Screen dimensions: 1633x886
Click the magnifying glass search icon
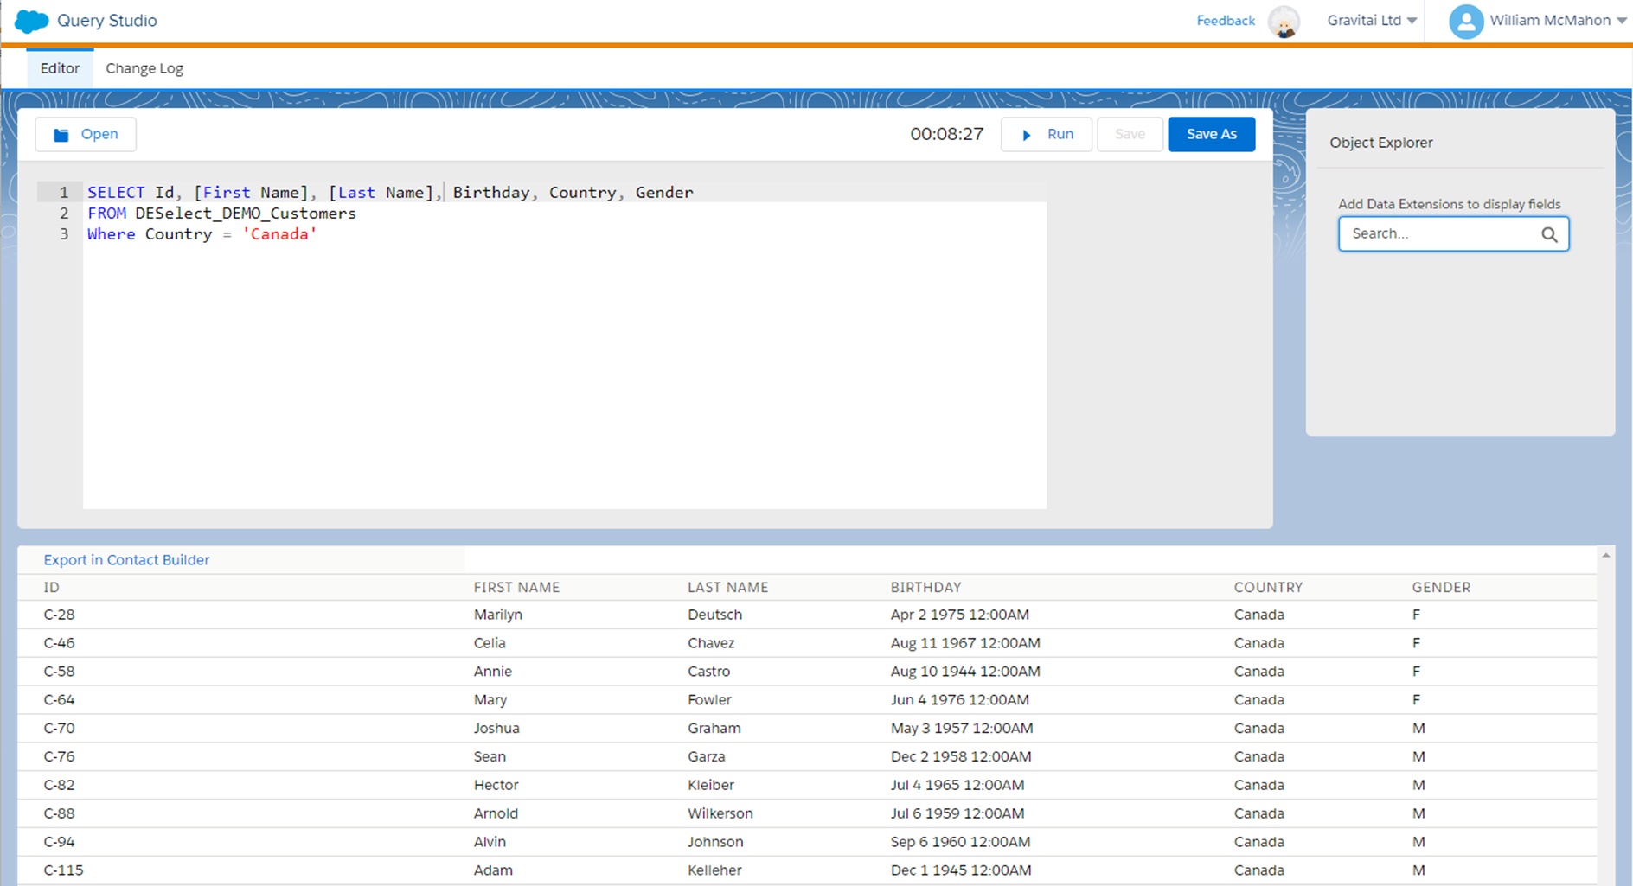coord(1549,234)
